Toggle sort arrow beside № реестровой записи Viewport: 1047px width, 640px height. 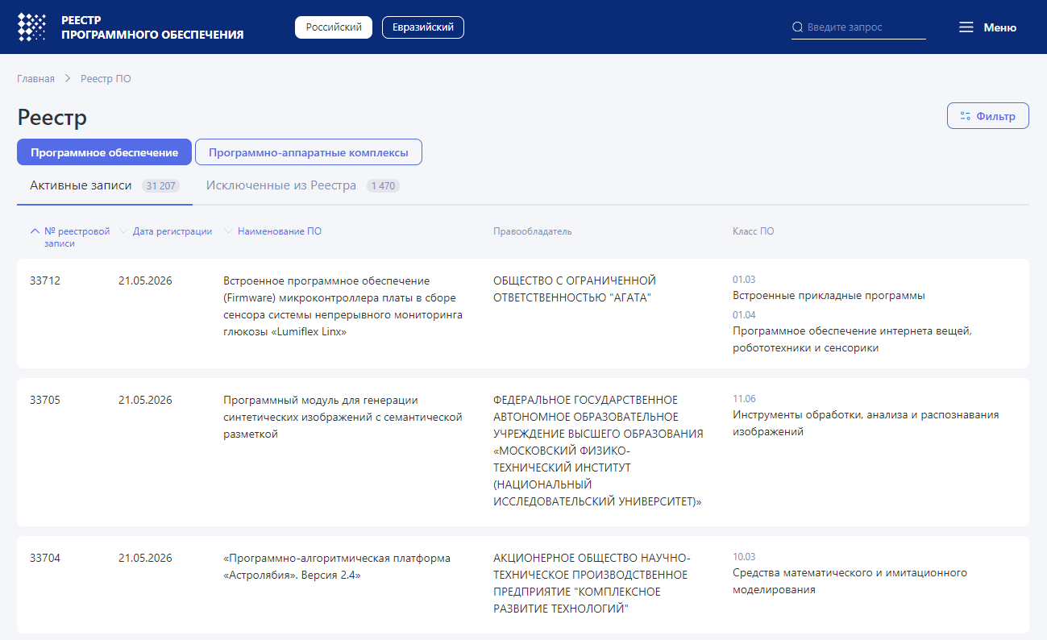point(35,231)
